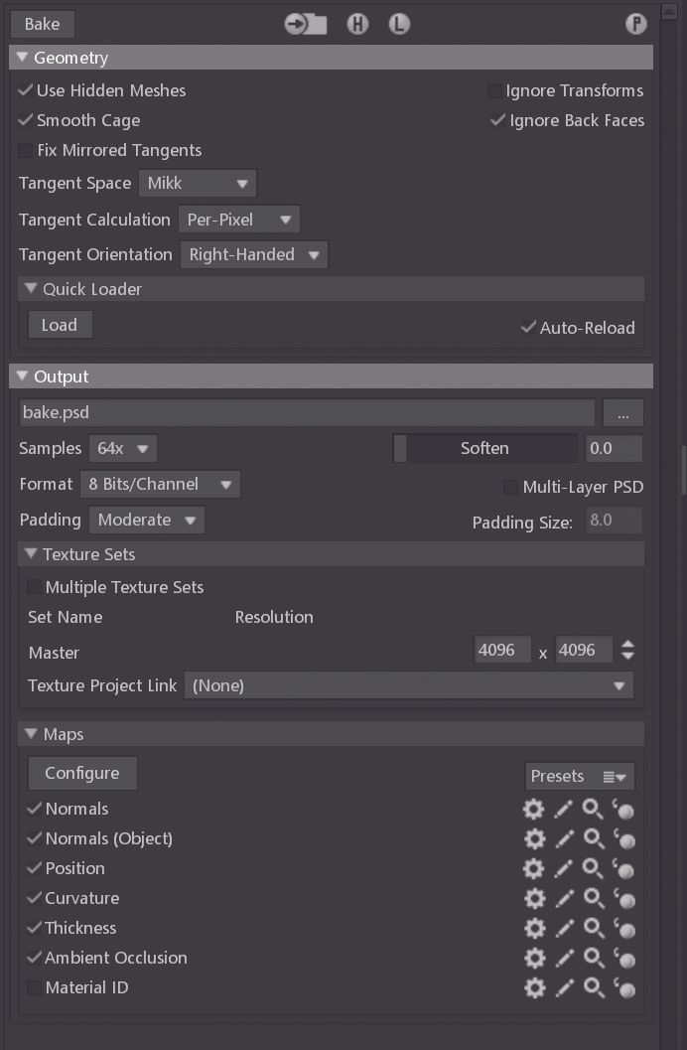This screenshot has height=1050, width=687.
Task: Click the sphere preview icon for Thickness
Action: point(623,929)
